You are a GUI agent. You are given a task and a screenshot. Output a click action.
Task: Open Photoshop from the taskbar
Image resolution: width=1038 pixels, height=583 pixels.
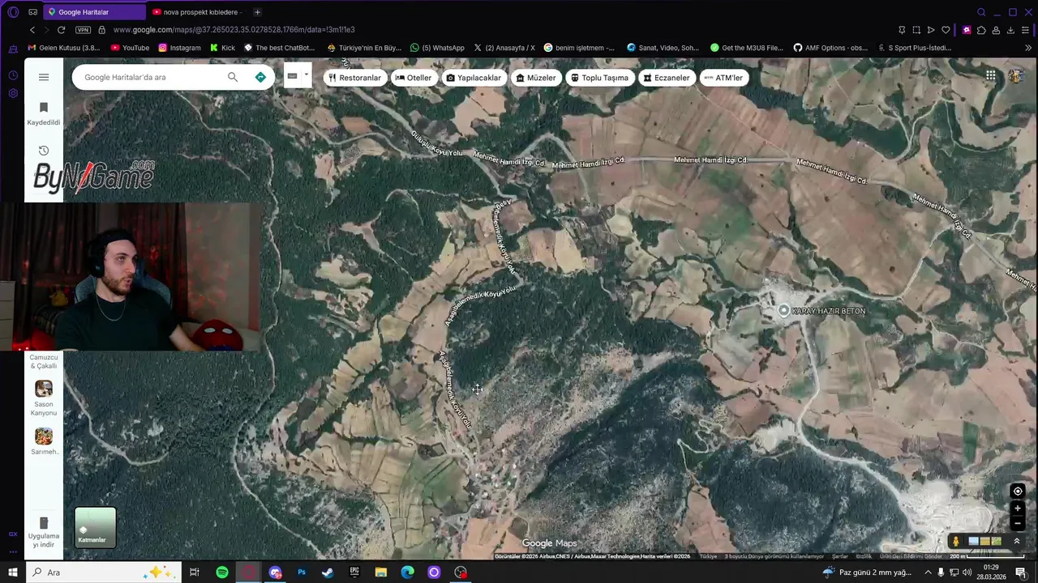pos(302,572)
